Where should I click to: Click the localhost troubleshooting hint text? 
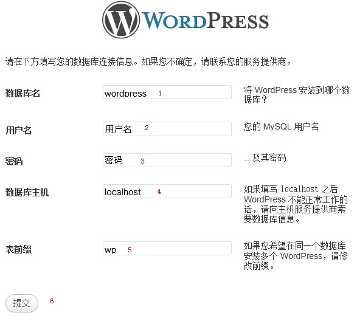pos(296,204)
